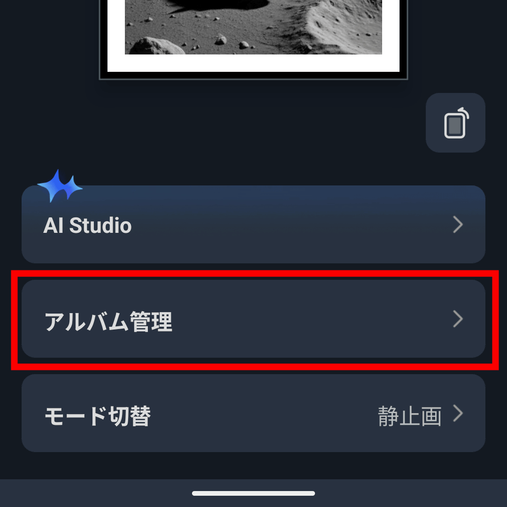Click the white mat border of the artwork
Screen dimensions: 507x507
click(x=253, y=63)
